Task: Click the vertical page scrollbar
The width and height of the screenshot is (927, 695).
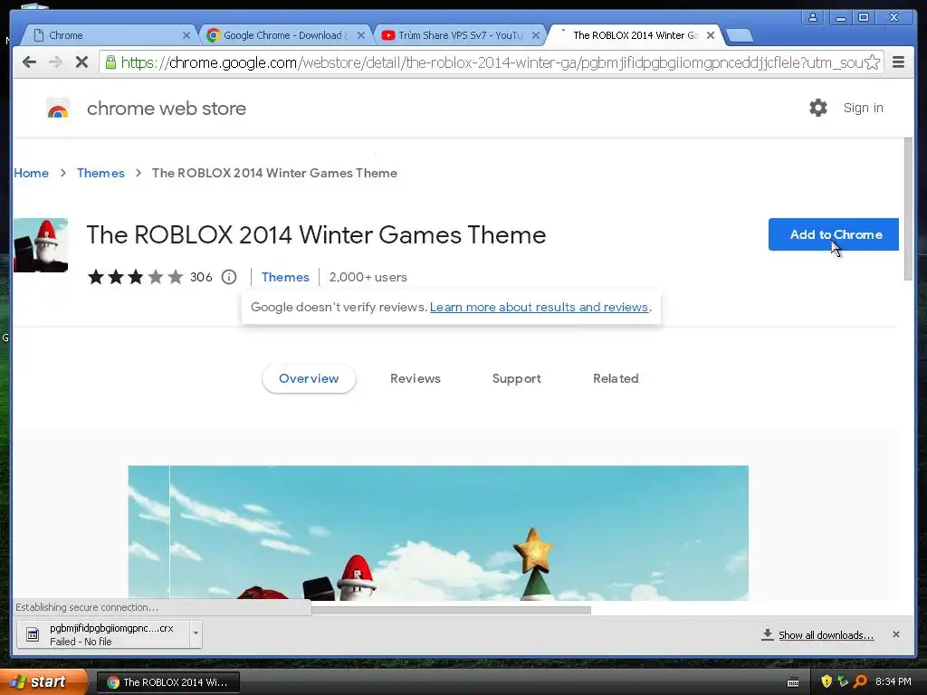Action: (908, 209)
